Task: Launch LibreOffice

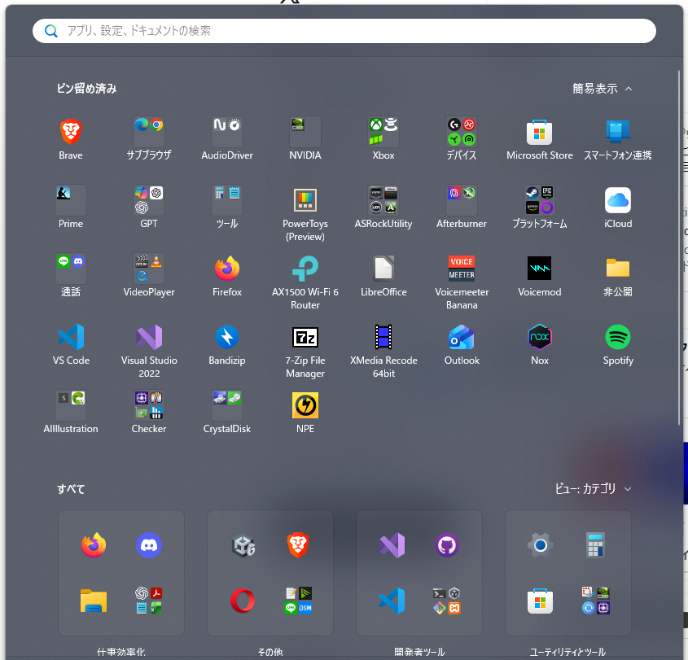Action: 383,269
